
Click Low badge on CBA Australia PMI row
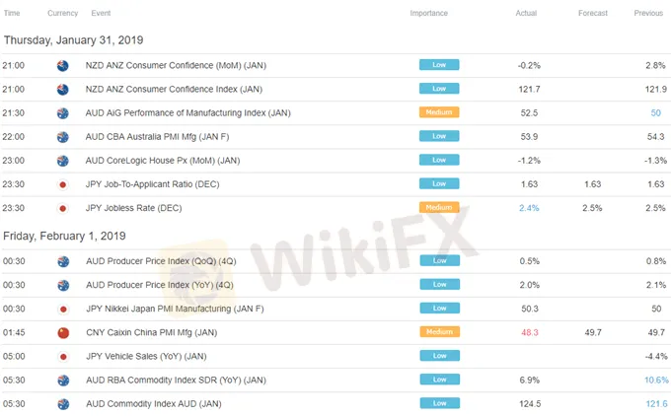click(439, 137)
